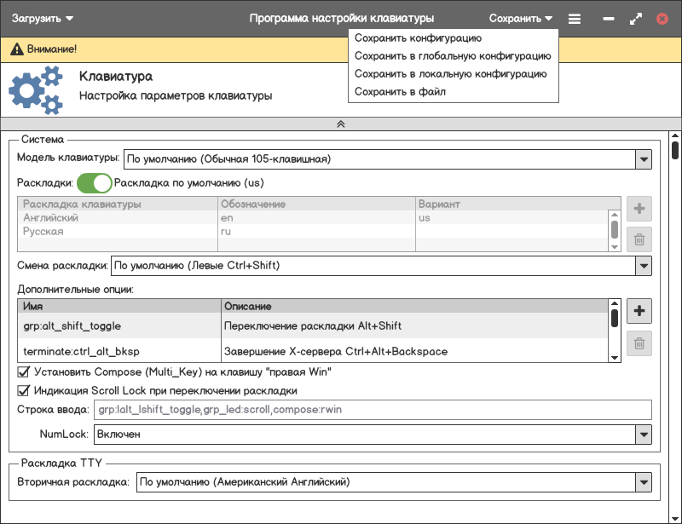Click the disabled layout trash icon
The width and height of the screenshot is (682, 524).
point(639,240)
